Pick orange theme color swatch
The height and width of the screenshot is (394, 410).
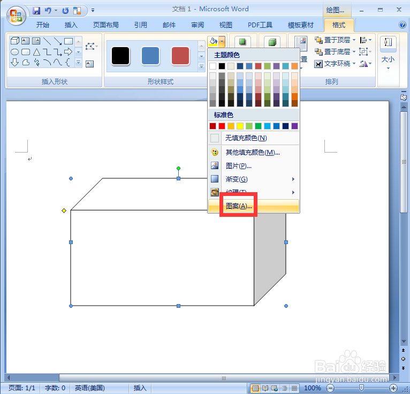coord(295,66)
